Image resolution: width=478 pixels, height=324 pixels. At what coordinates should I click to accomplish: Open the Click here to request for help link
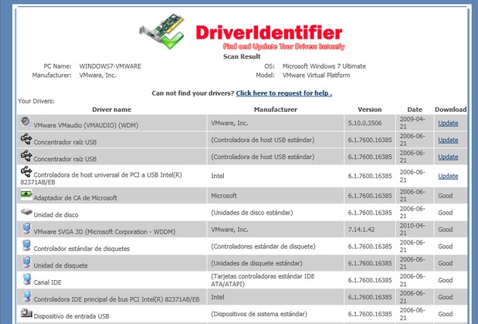point(284,93)
